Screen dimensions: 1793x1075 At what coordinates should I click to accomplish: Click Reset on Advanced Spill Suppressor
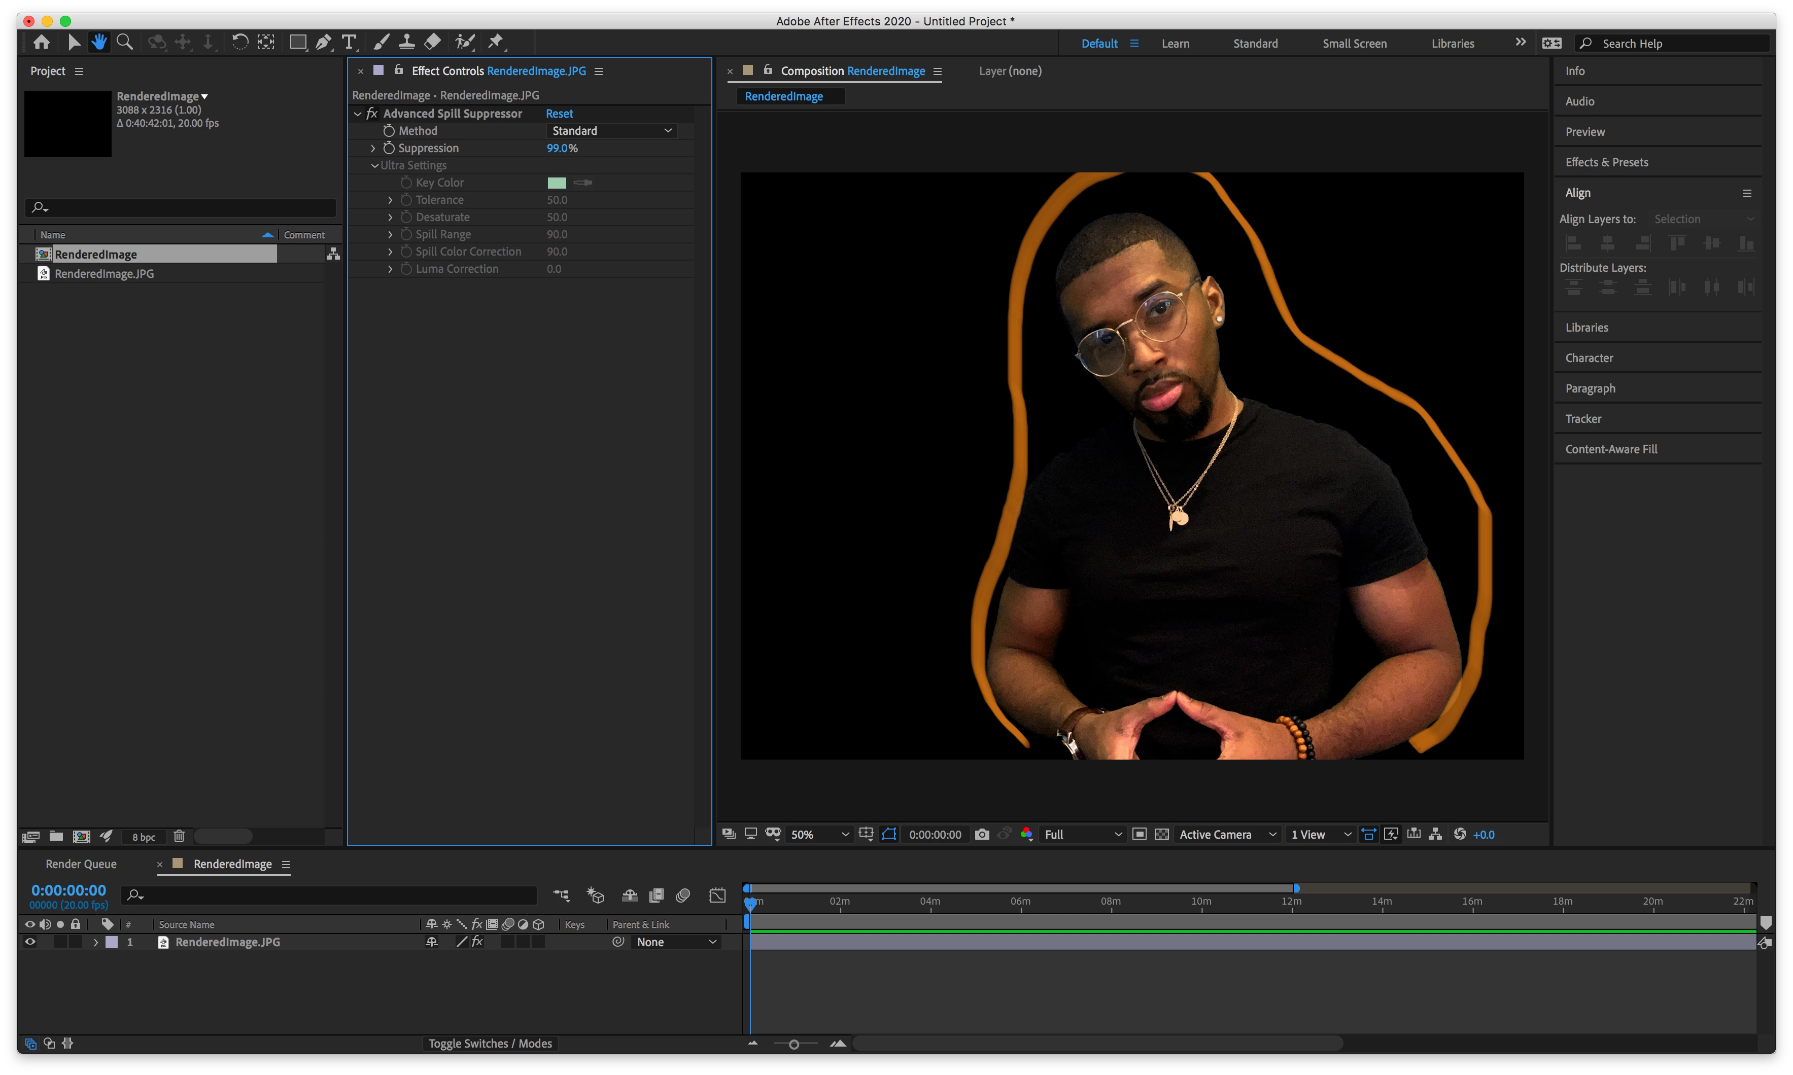point(559,114)
